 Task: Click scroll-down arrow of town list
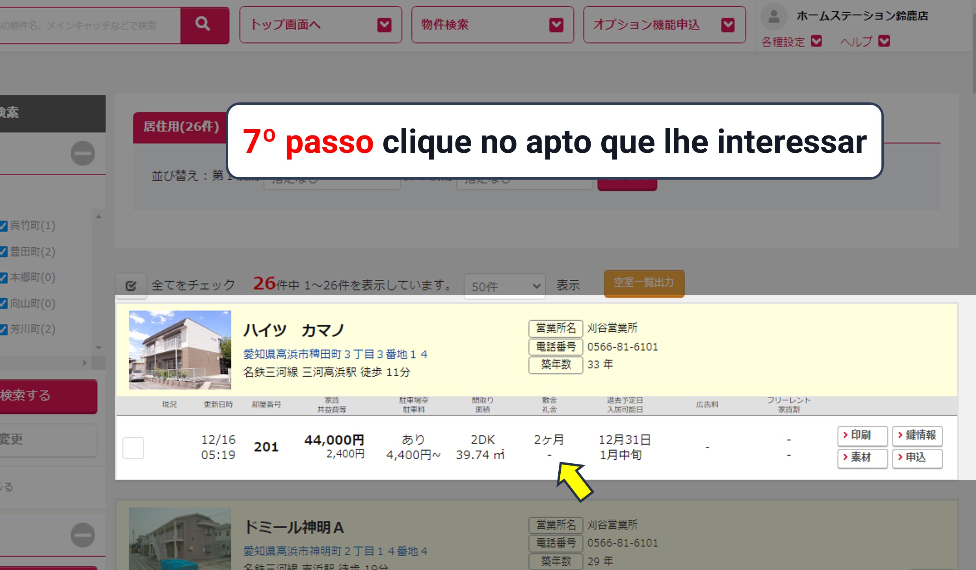click(x=99, y=348)
